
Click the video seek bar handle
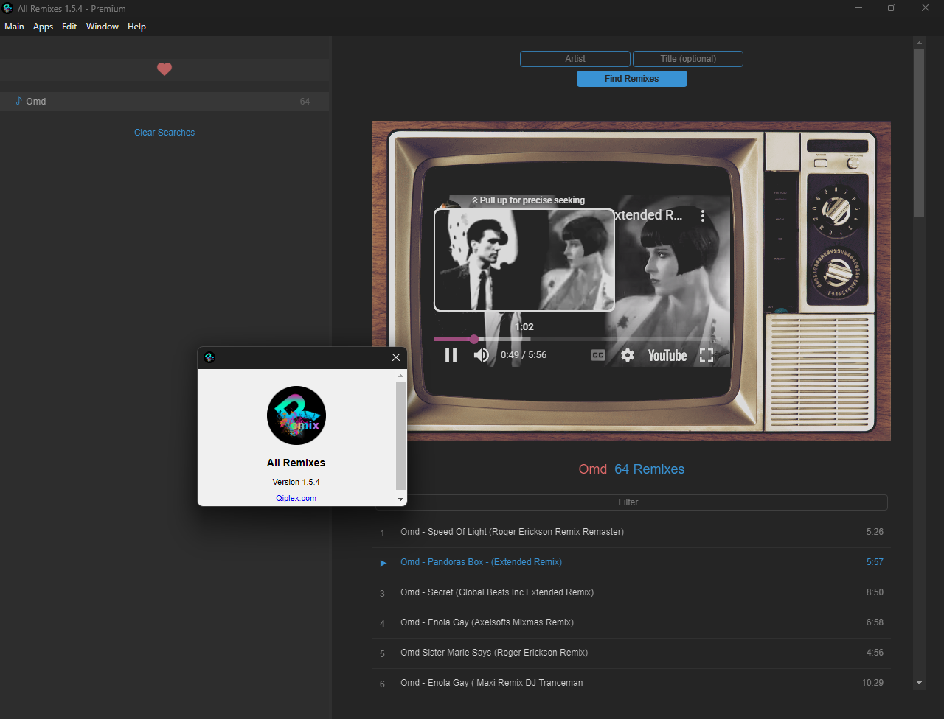click(473, 340)
